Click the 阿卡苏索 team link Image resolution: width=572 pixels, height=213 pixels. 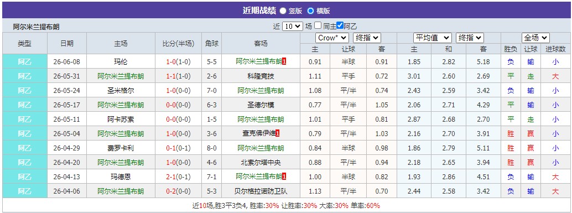click(121, 120)
